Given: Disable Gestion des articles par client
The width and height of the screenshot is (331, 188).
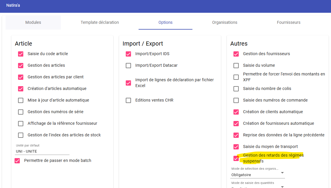Looking at the screenshot, I should (x=21, y=77).
